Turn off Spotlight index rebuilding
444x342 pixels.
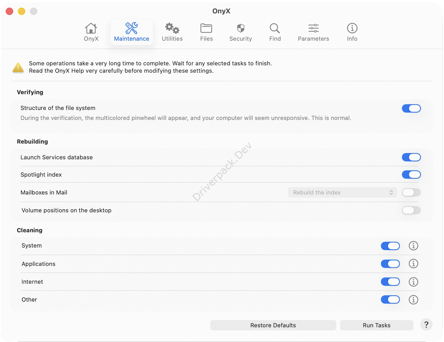point(411,175)
